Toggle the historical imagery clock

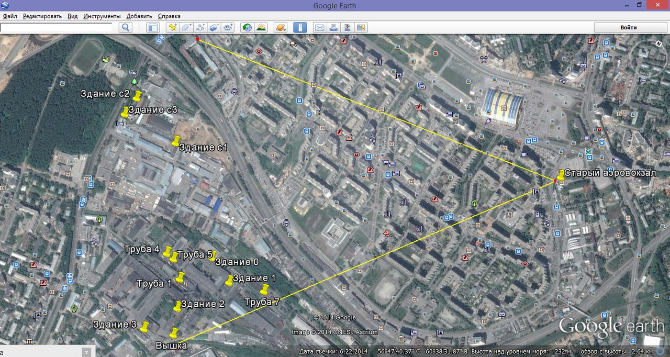(x=247, y=28)
